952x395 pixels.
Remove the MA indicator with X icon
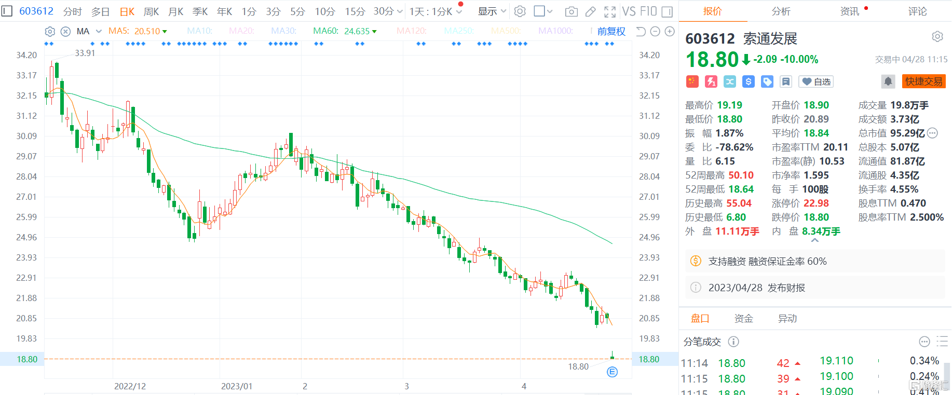(x=65, y=31)
